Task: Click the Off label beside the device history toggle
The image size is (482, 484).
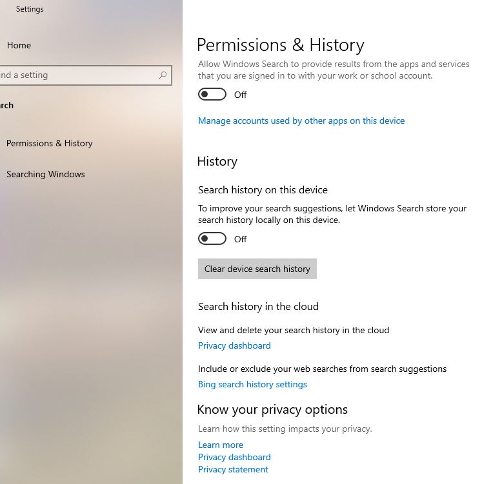Action: tap(241, 239)
